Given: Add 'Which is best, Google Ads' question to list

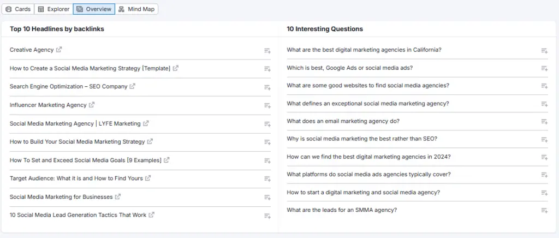Looking at the screenshot, I should coord(544,69).
